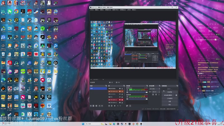Increase transition duration with up arrow
This screenshot has width=224, height=126.
[159, 91]
